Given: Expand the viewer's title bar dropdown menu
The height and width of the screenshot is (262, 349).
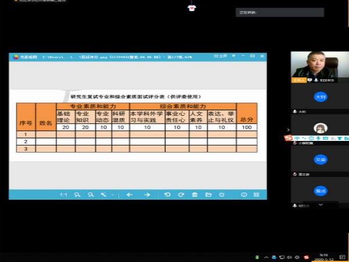Looking at the screenshot, I should pyautogui.click(x=233, y=56).
